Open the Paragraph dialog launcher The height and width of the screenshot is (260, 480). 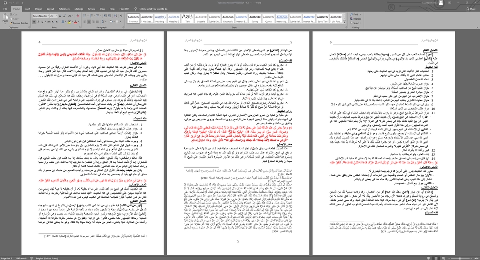(x=123, y=27)
